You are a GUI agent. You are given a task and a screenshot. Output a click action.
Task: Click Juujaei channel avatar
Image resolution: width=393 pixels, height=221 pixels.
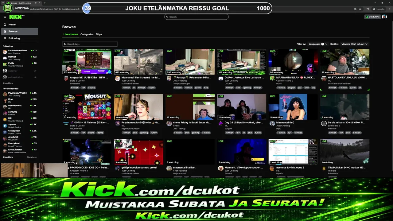tap(220, 123)
